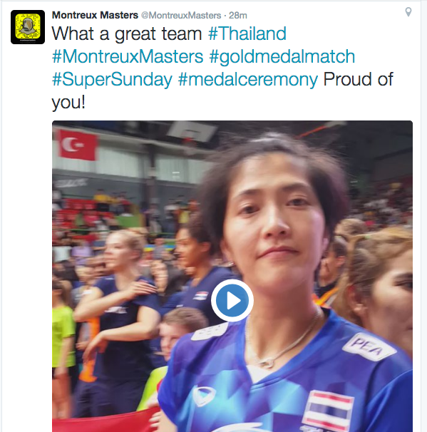Follow the #Thailand hashtag
The width and height of the screenshot is (427, 432).
(247, 34)
